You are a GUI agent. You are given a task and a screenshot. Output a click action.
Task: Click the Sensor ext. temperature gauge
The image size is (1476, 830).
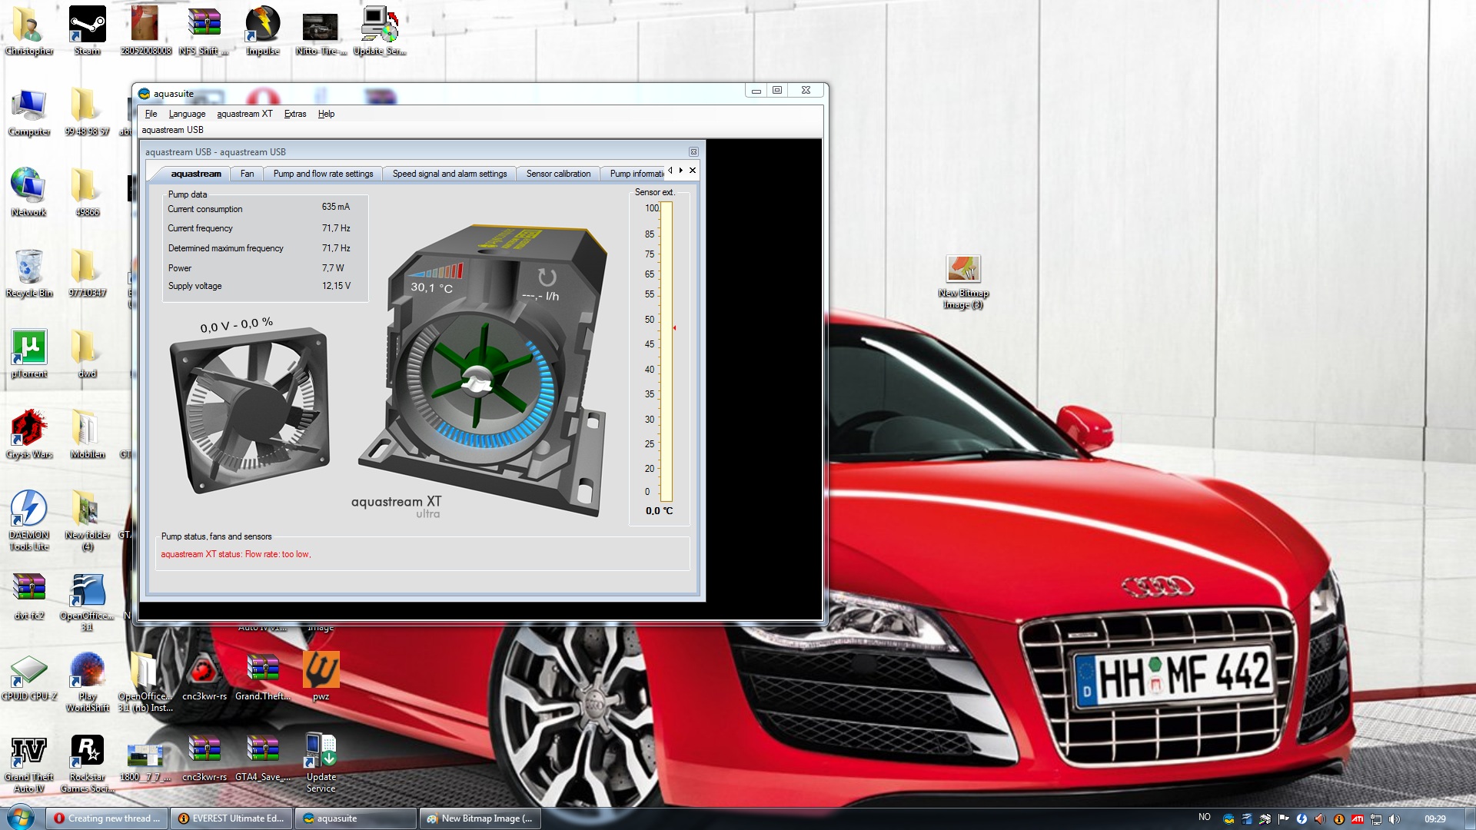tap(666, 351)
